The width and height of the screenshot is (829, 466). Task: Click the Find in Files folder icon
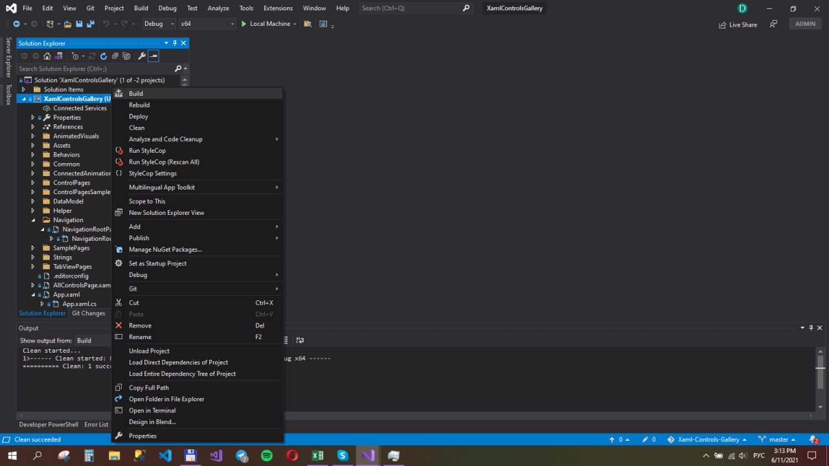[307, 24]
